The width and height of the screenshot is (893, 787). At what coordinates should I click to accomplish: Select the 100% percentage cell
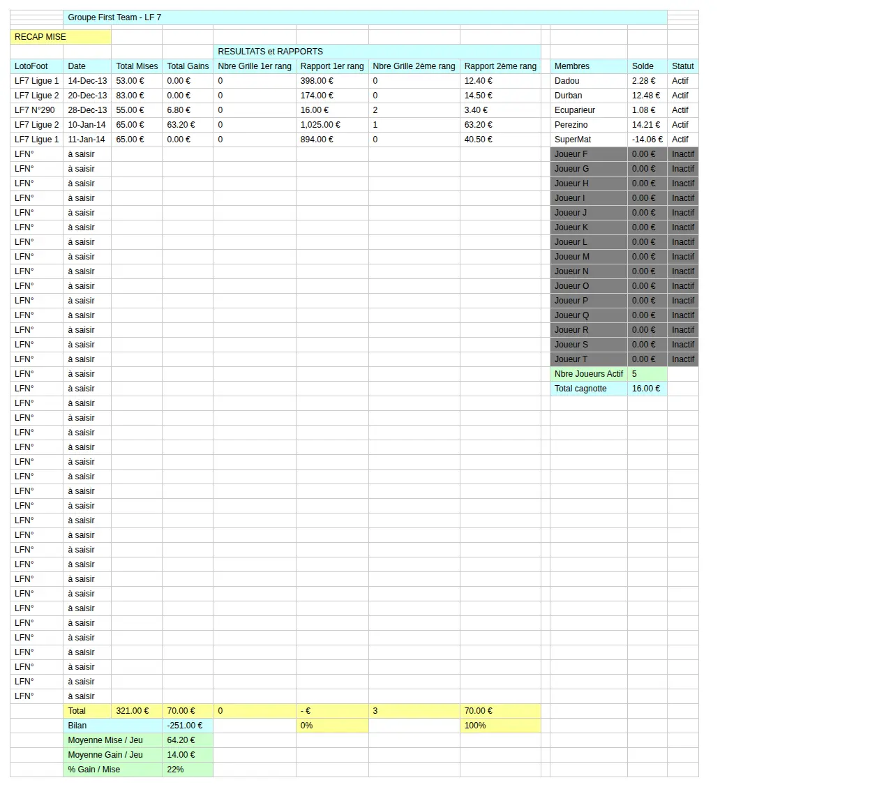(x=500, y=726)
